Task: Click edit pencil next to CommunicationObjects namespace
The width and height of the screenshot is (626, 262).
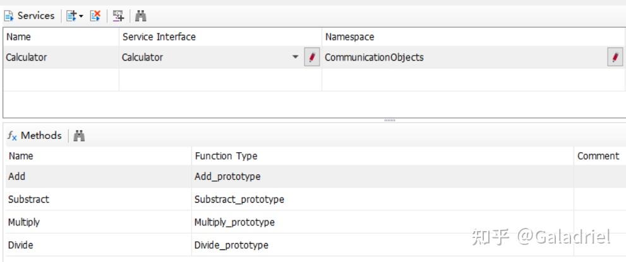Action: click(x=615, y=57)
